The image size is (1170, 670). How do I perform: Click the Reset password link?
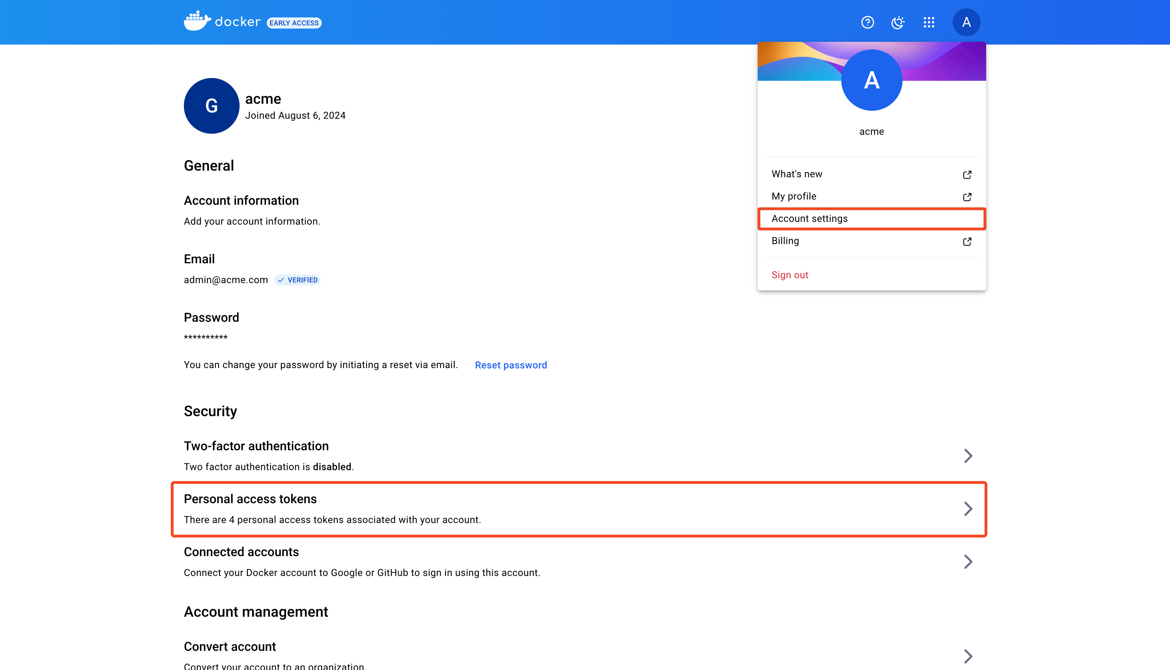pyautogui.click(x=511, y=365)
